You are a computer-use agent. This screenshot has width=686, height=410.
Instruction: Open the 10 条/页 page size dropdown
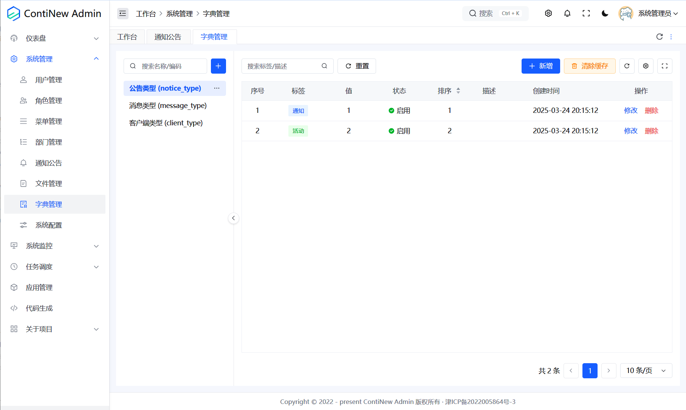[646, 371]
